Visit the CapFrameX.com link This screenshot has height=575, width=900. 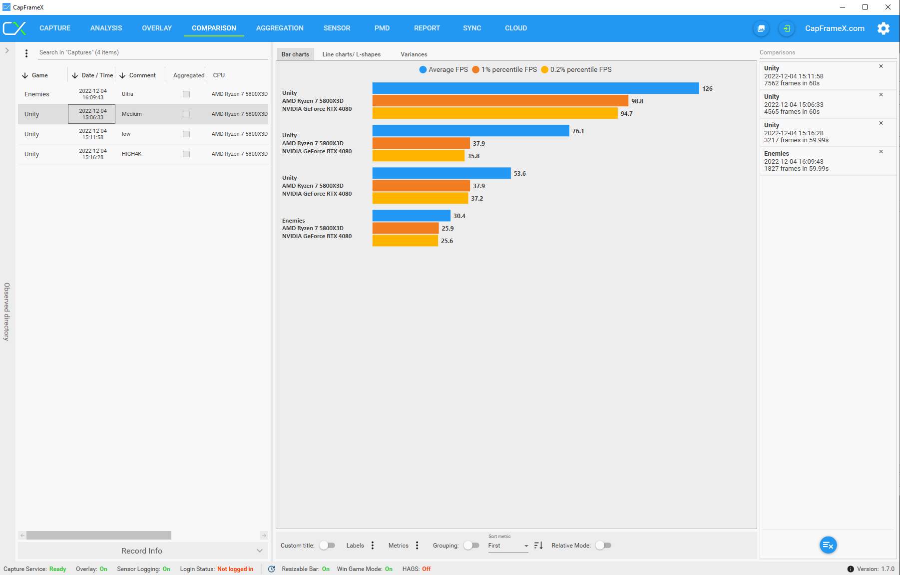coord(835,28)
